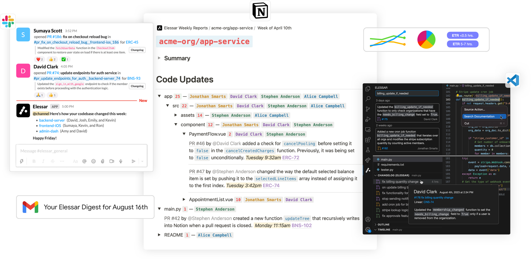
Task: Collapse the component 12 toggle in Notion
Action: tap(176, 124)
